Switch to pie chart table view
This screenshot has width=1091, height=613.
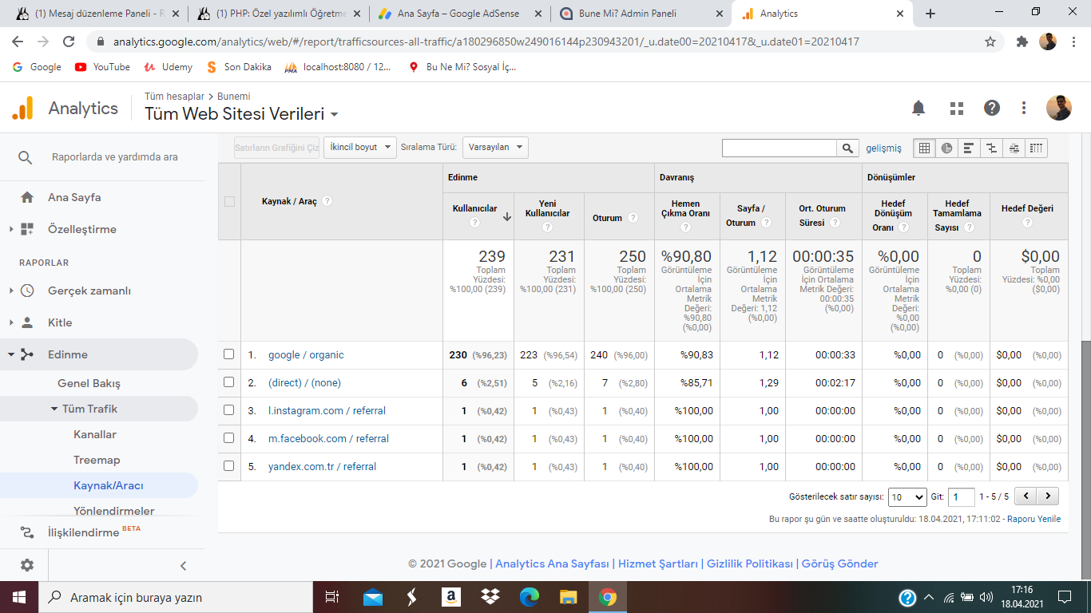pos(946,148)
